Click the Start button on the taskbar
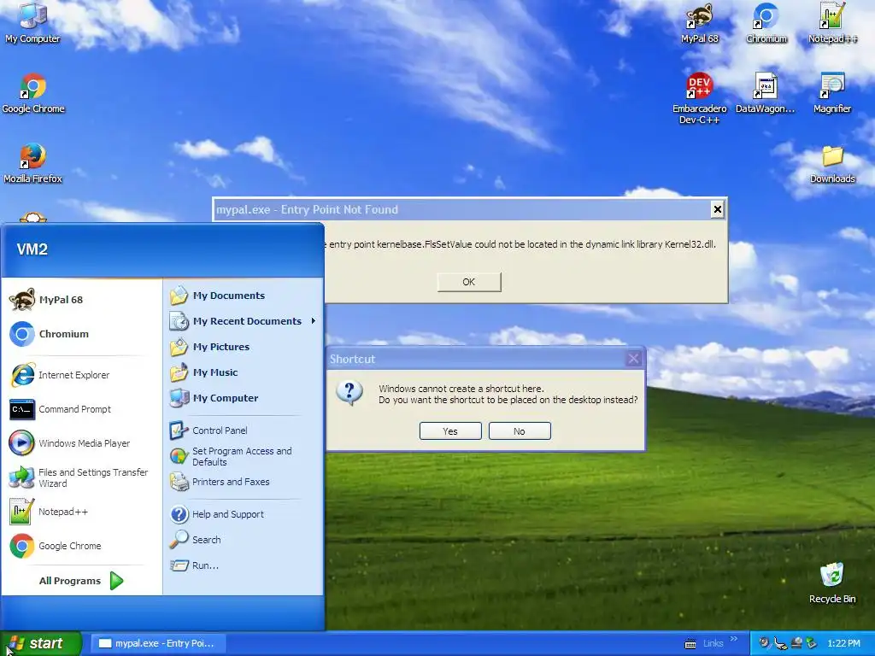875x656 pixels. point(41,643)
